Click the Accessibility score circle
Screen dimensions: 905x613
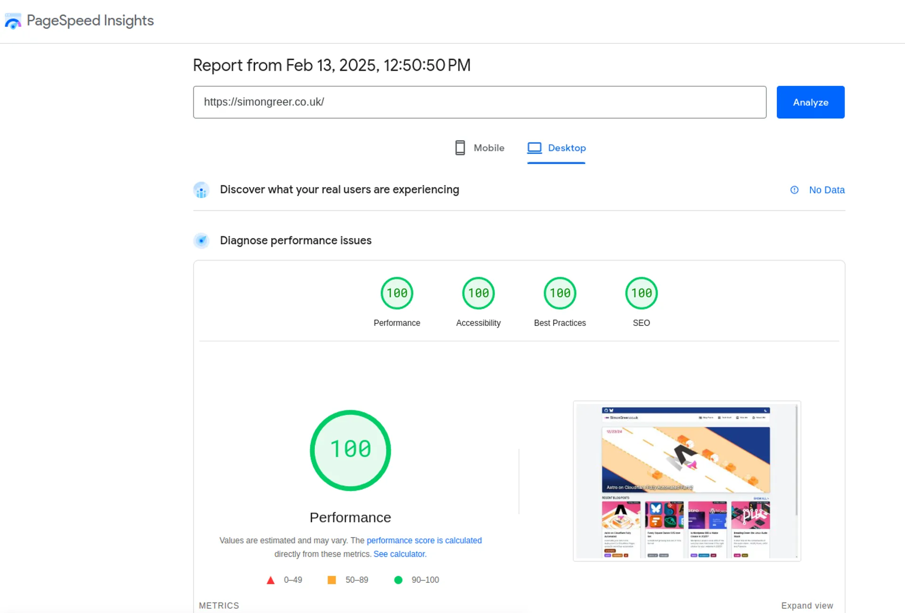coord(478,293)
